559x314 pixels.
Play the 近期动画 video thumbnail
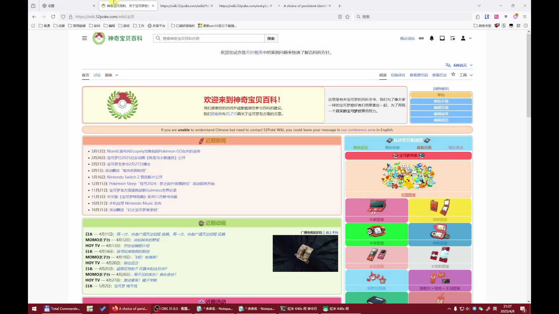305,254
